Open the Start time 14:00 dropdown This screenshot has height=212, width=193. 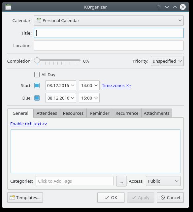point(89,85)
